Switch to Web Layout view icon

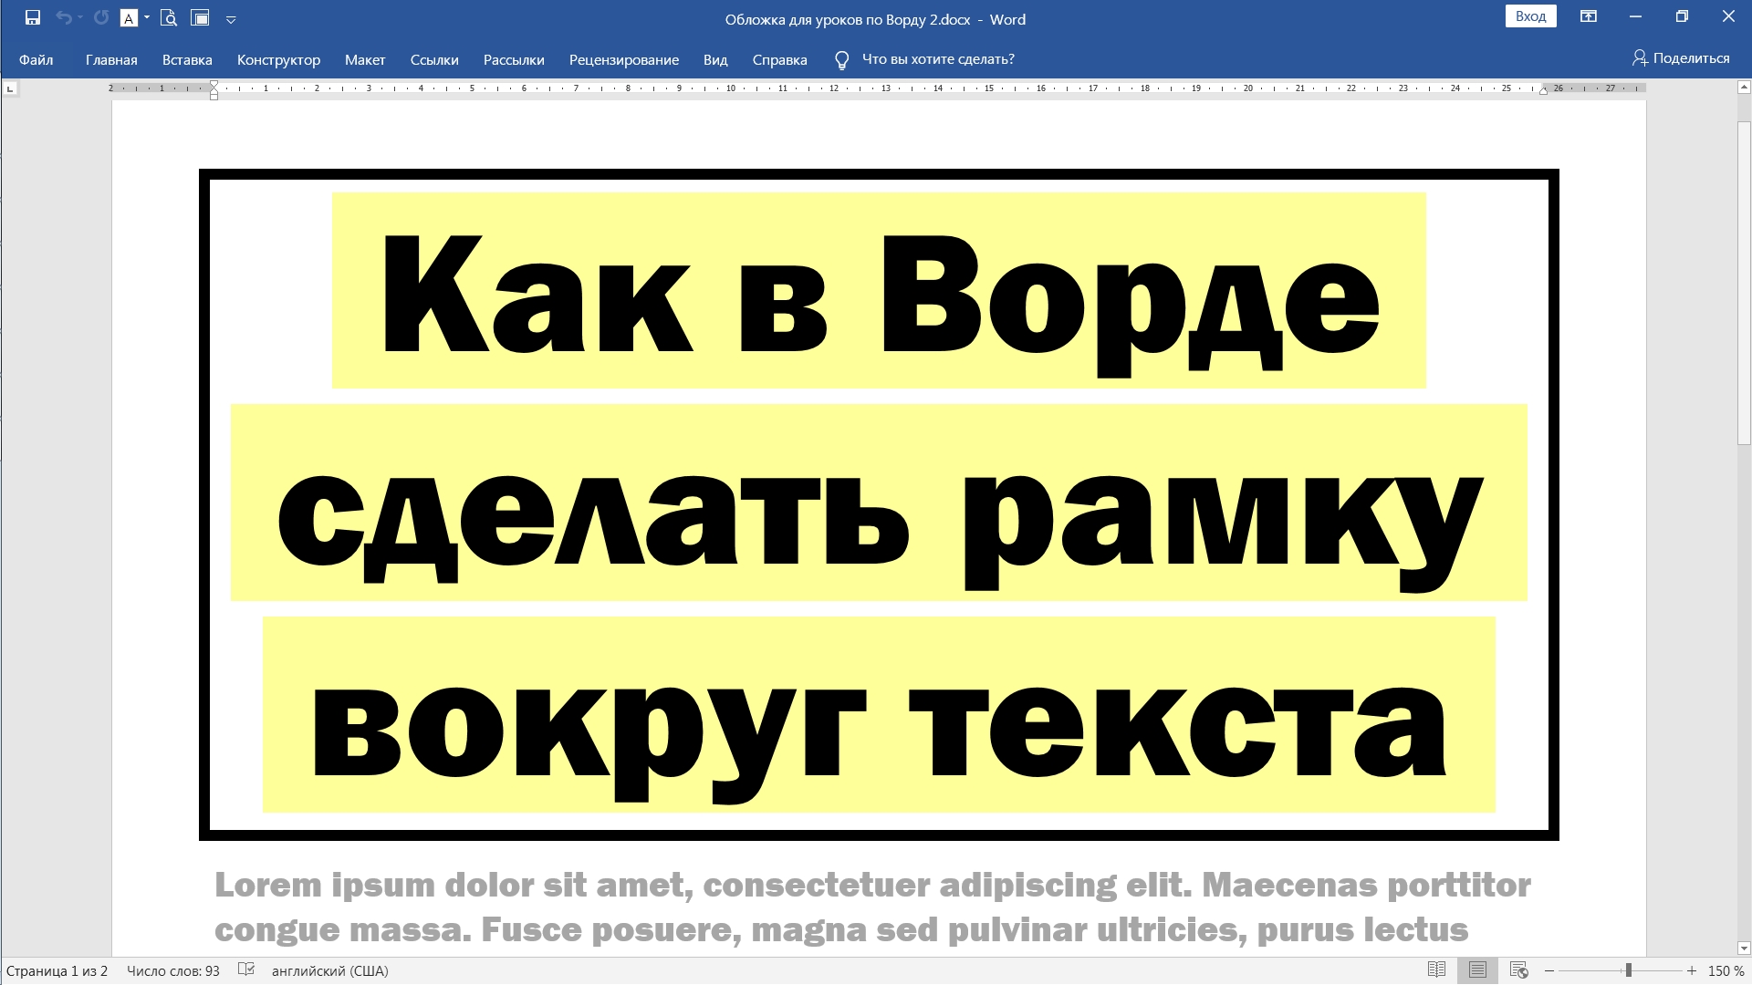(1518, 970)
